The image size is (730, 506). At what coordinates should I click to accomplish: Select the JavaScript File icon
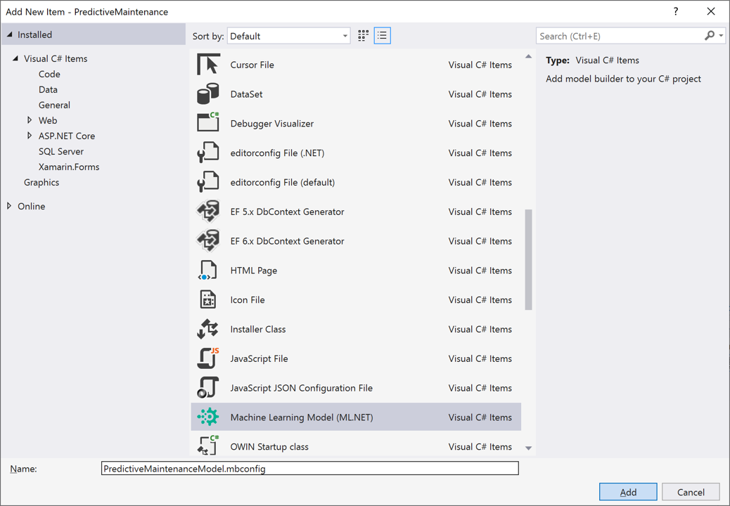pos(208,358)
